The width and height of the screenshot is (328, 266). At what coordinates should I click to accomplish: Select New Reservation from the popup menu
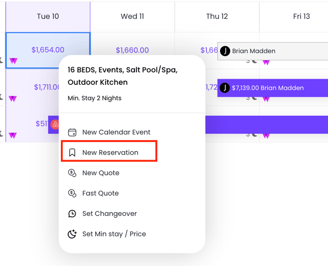(110, 153)
